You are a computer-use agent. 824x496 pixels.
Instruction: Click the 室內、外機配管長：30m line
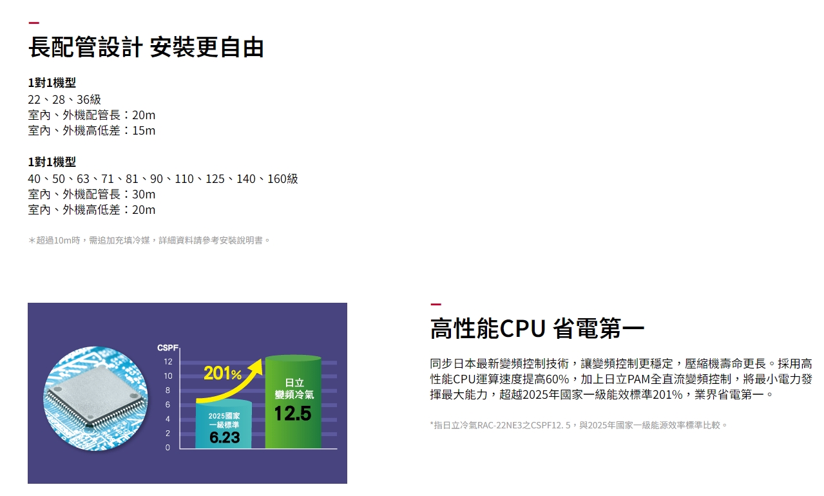(91, 194)
